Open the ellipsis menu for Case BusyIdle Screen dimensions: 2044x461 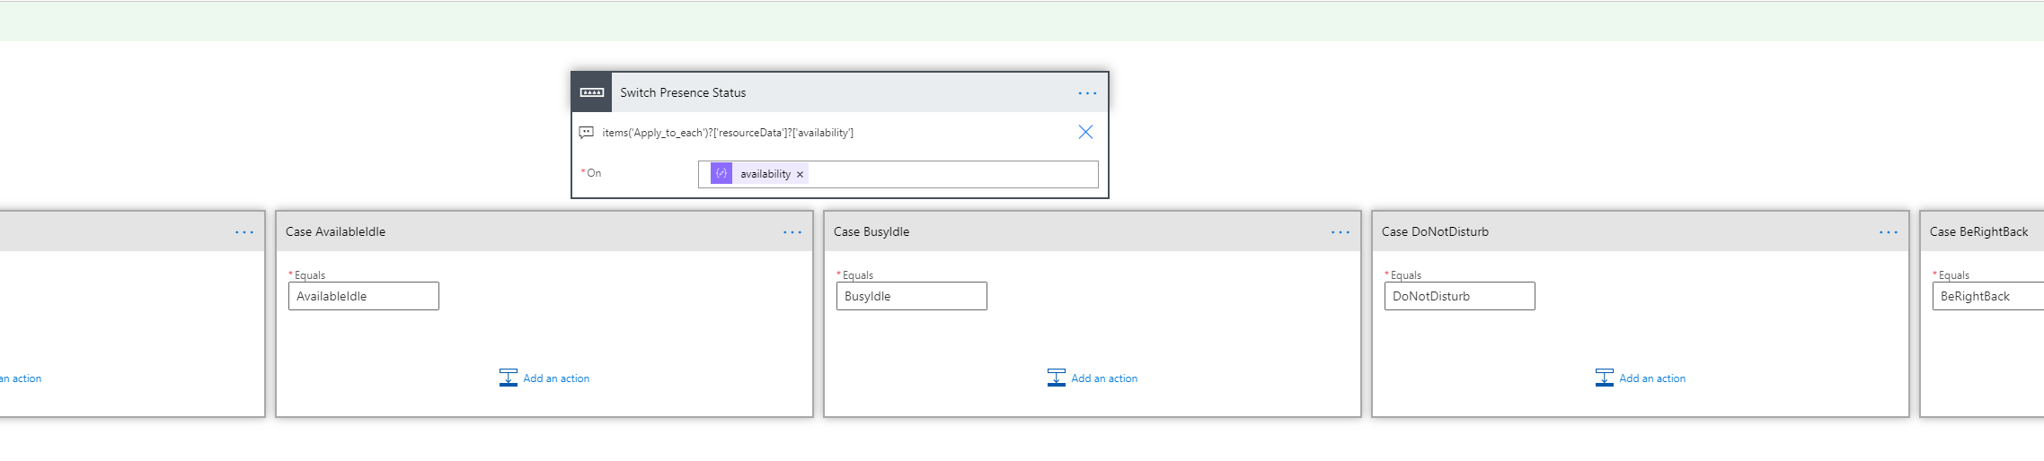(x=1340, y=232)
